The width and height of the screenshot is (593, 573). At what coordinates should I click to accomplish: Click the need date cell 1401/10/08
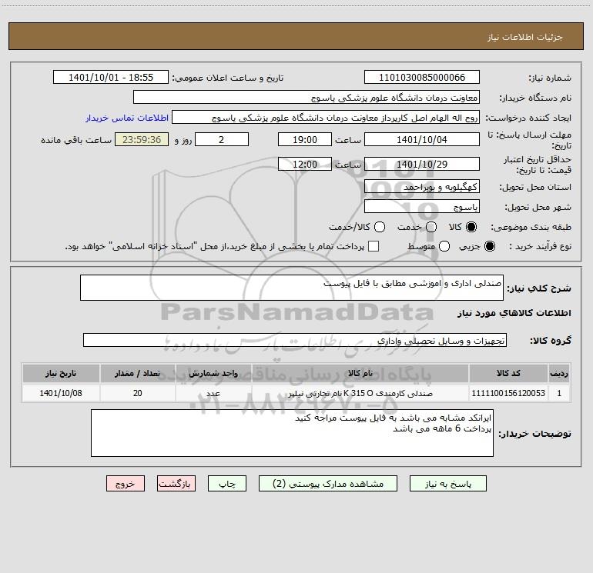click(x=61, y=393)
